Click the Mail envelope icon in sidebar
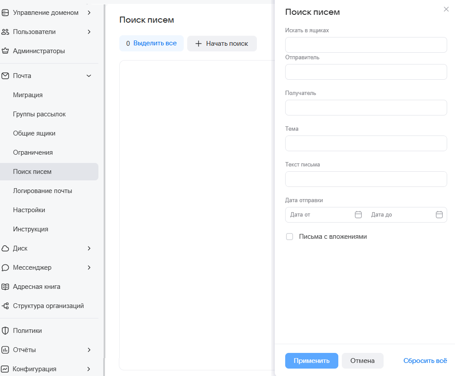The height and width of the screenshot is (376, 455). point(5,76)
